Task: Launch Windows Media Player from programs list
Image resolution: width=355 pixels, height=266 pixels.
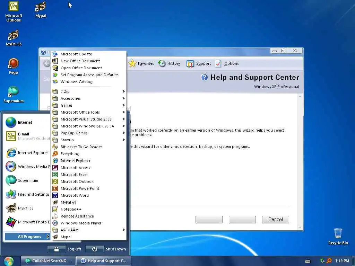Action: click(88, 223)
